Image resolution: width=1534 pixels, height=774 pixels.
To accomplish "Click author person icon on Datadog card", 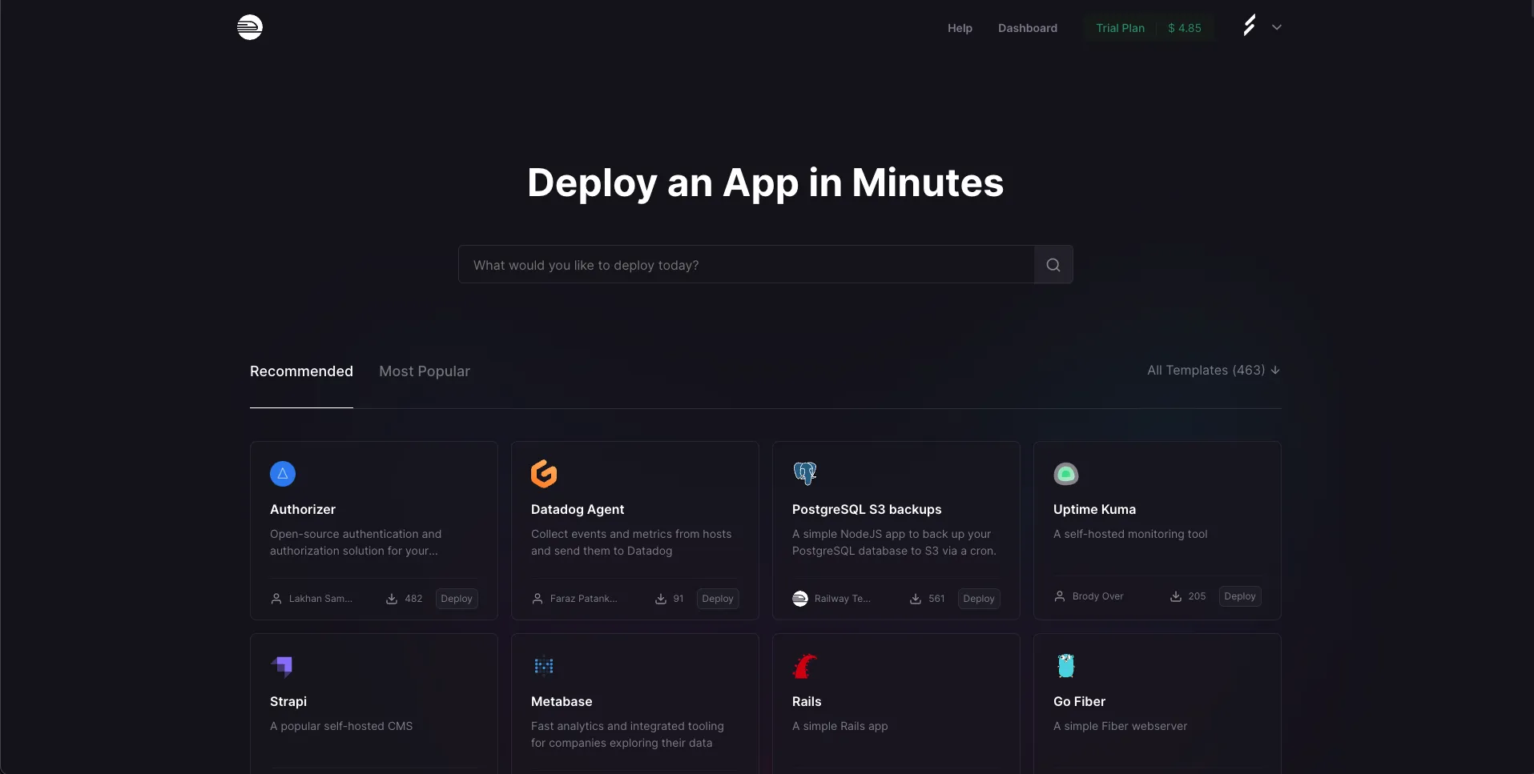I will click(x=538, y=599).
